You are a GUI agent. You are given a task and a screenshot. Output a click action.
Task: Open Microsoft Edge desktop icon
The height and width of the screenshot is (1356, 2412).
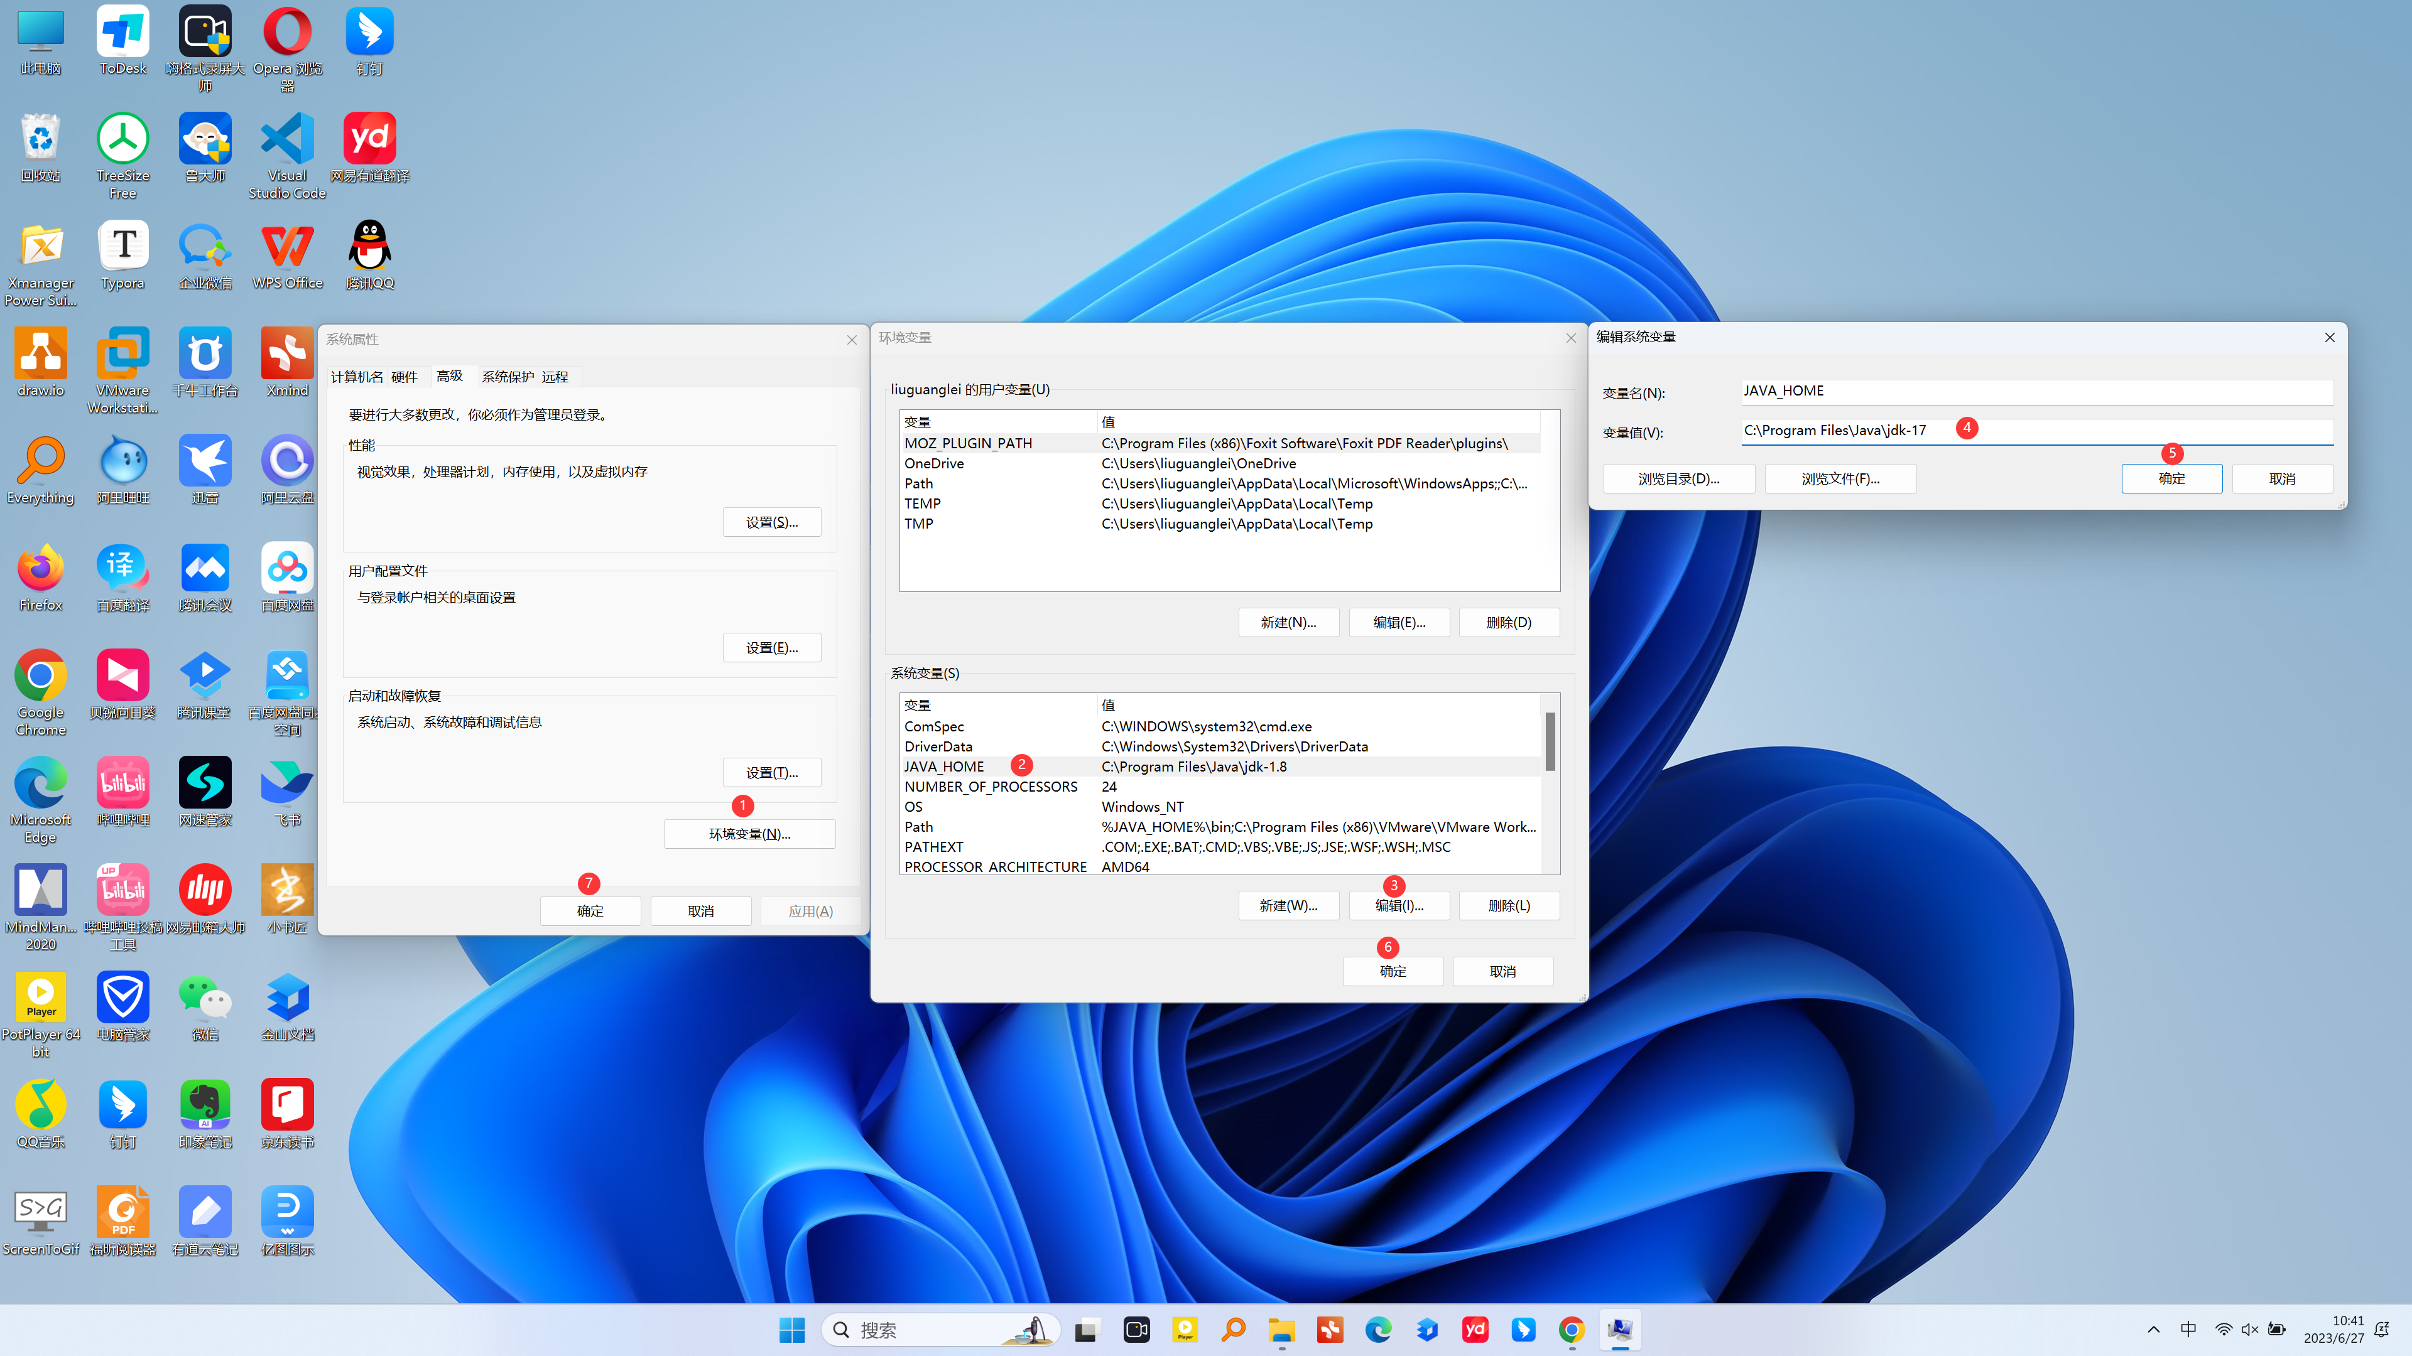point(41,801)
